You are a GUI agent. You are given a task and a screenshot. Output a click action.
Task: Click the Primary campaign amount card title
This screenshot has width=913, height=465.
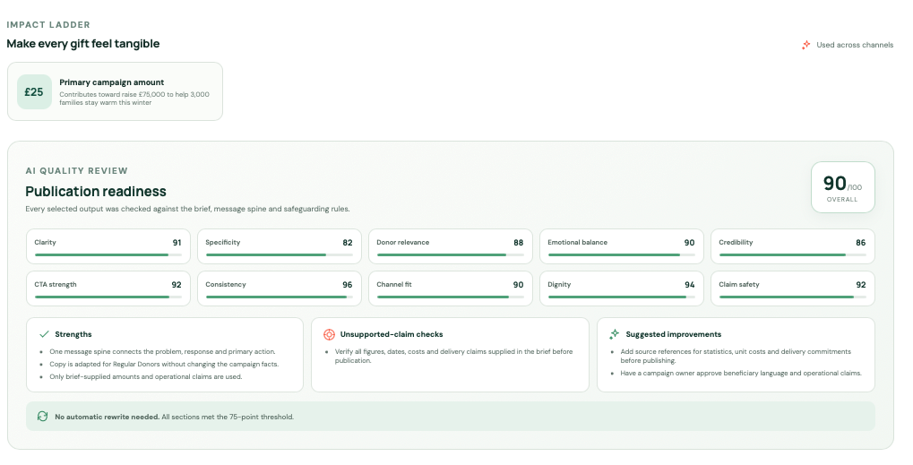tap(112, 82)
